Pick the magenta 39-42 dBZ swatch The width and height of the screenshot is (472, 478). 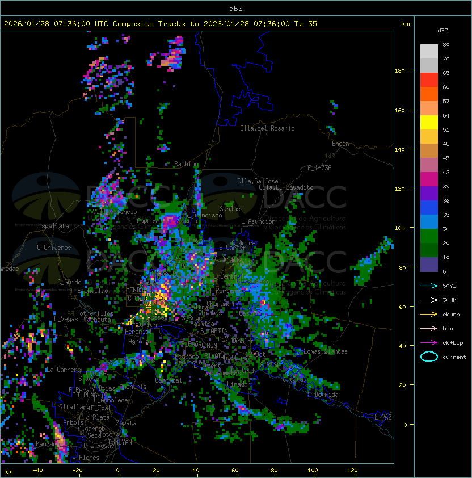(429, 179)
